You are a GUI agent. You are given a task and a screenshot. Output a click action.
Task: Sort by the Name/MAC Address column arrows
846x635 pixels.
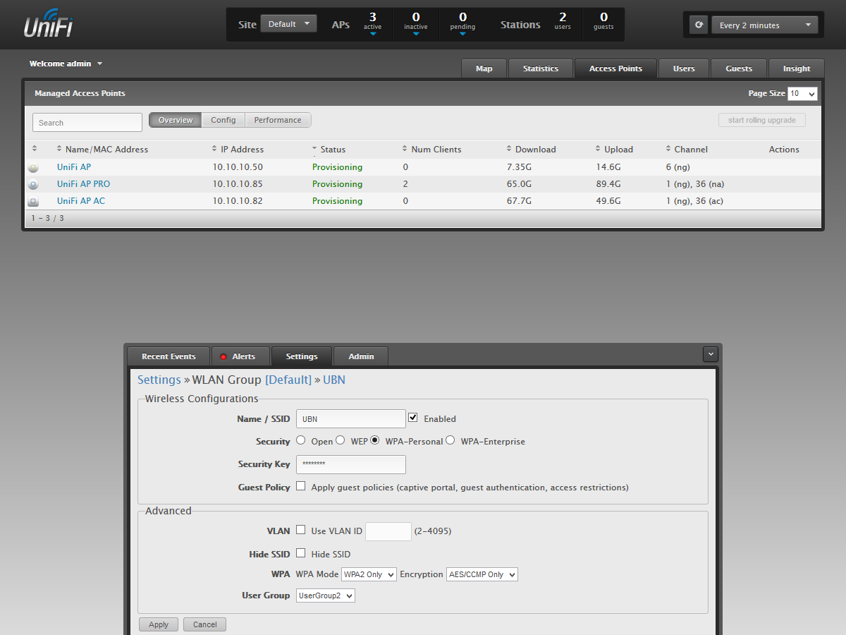(59, 149)
